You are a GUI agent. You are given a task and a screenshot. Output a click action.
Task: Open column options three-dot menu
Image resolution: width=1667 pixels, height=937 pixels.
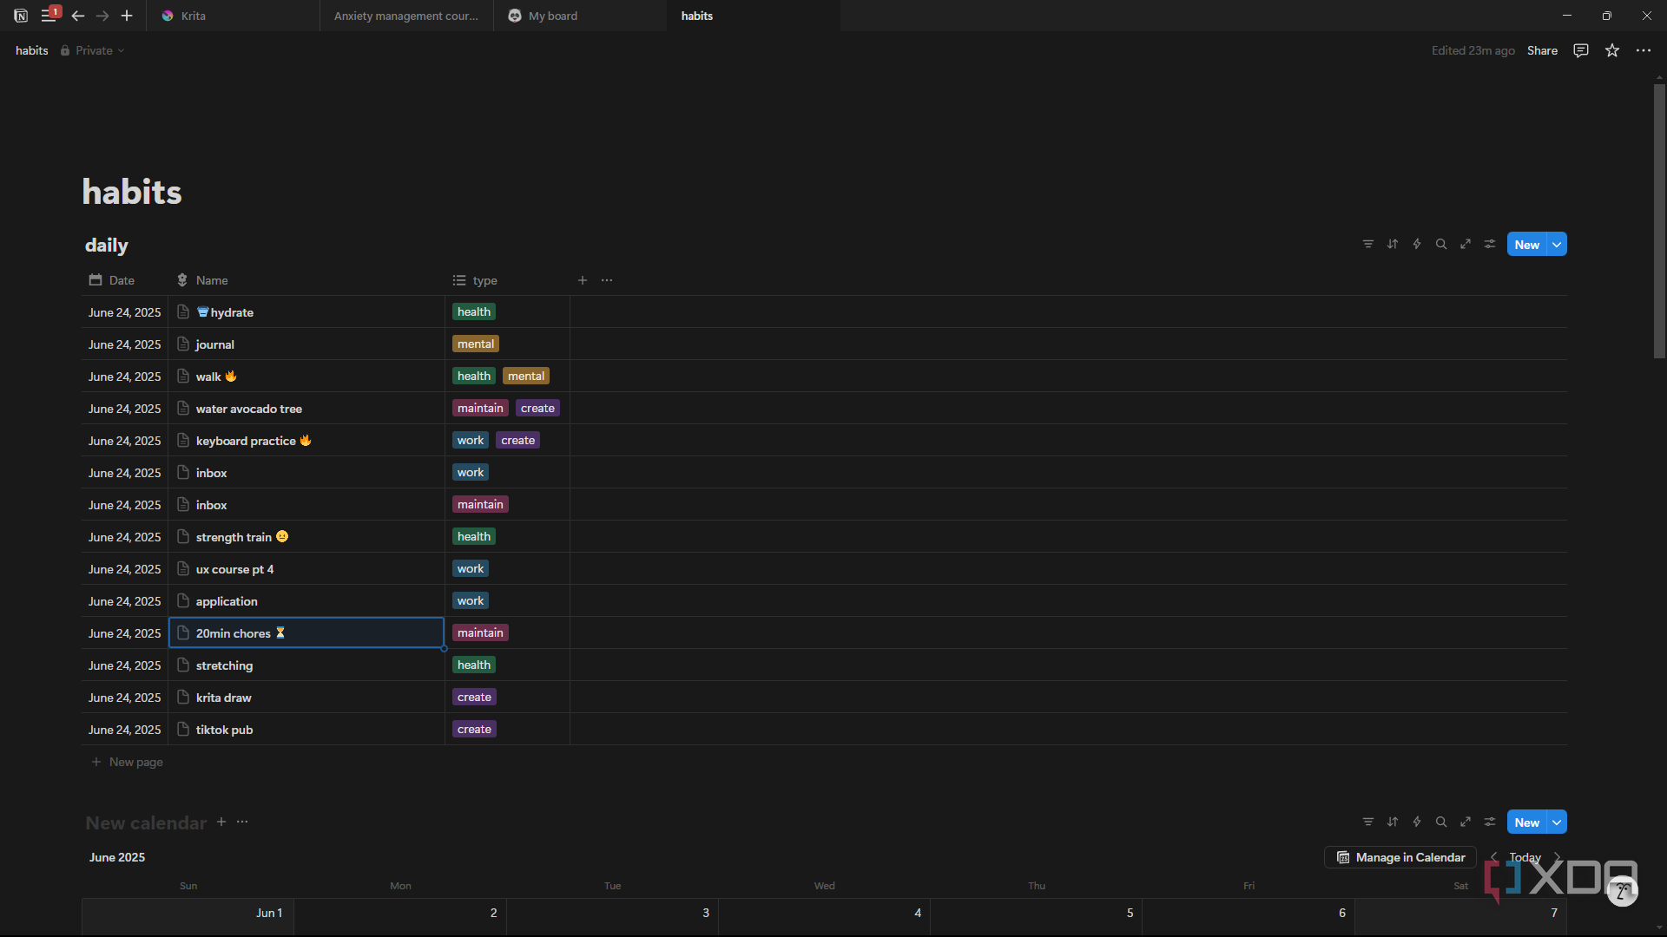tap(607, 280)
